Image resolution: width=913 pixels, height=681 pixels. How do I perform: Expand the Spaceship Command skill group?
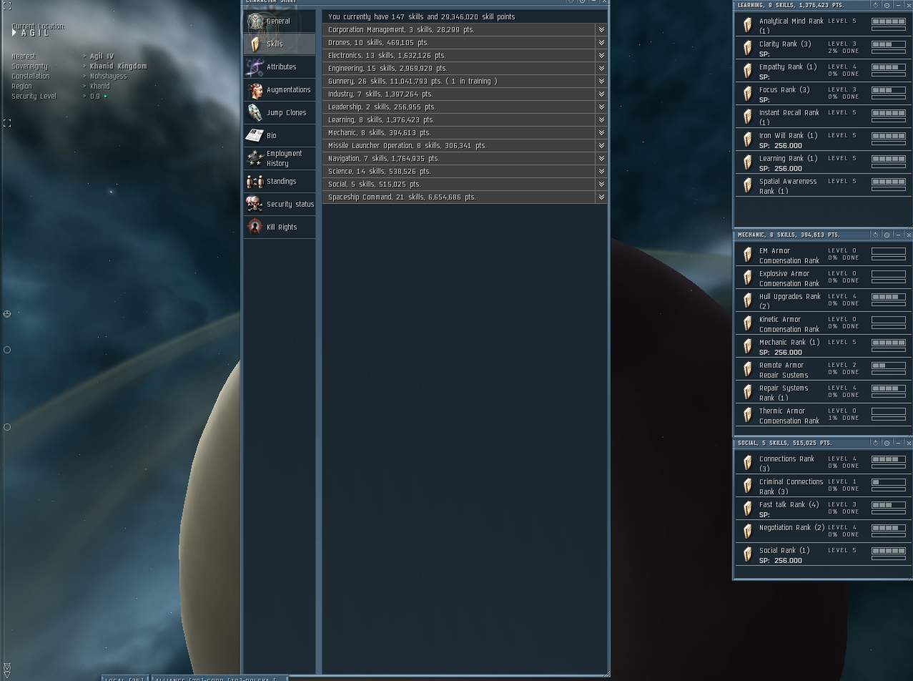[601, 197]
